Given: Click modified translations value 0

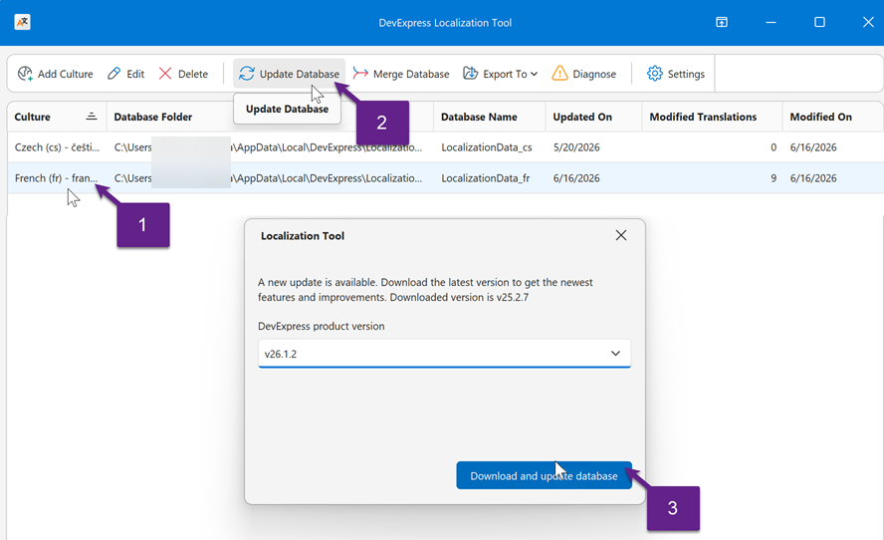Looking at the screenshot, I should [x=773, y=147].
